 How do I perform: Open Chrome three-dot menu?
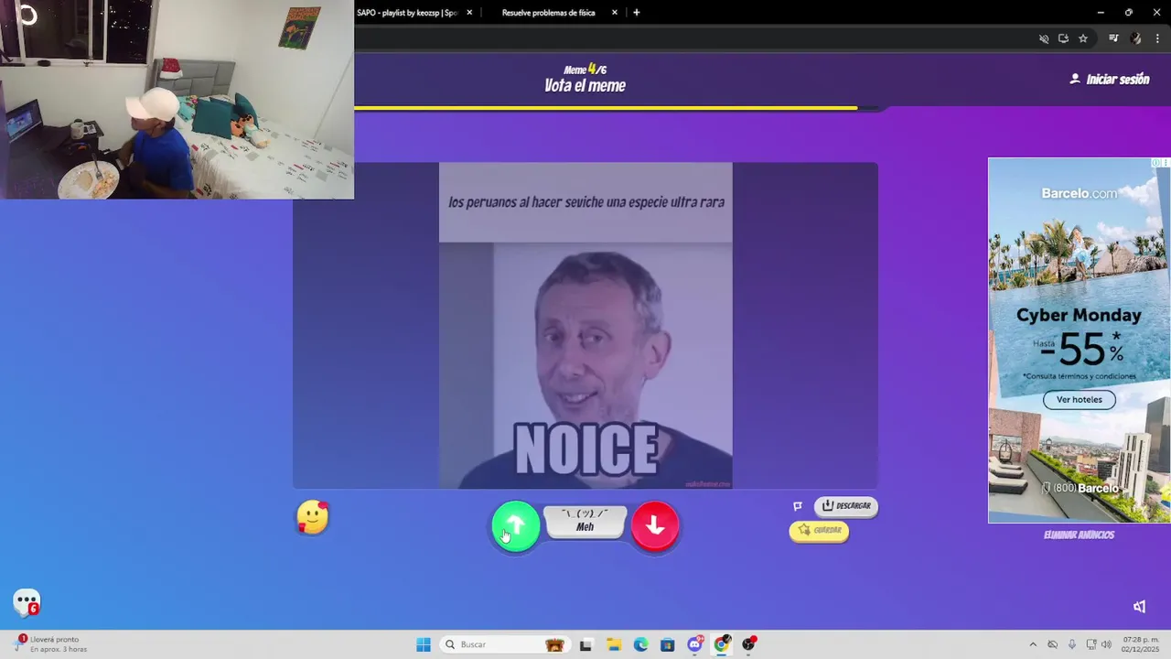click(x=1158, y=38)
